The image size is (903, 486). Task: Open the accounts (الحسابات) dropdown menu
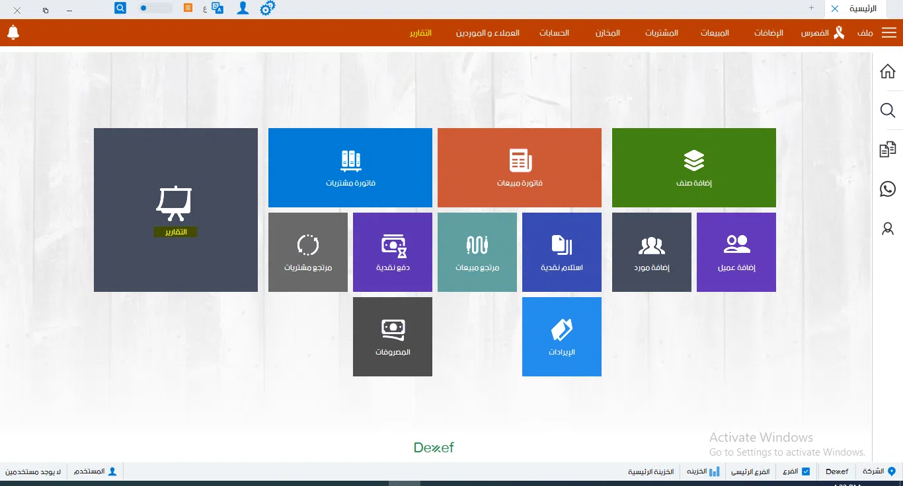[554, 33]
